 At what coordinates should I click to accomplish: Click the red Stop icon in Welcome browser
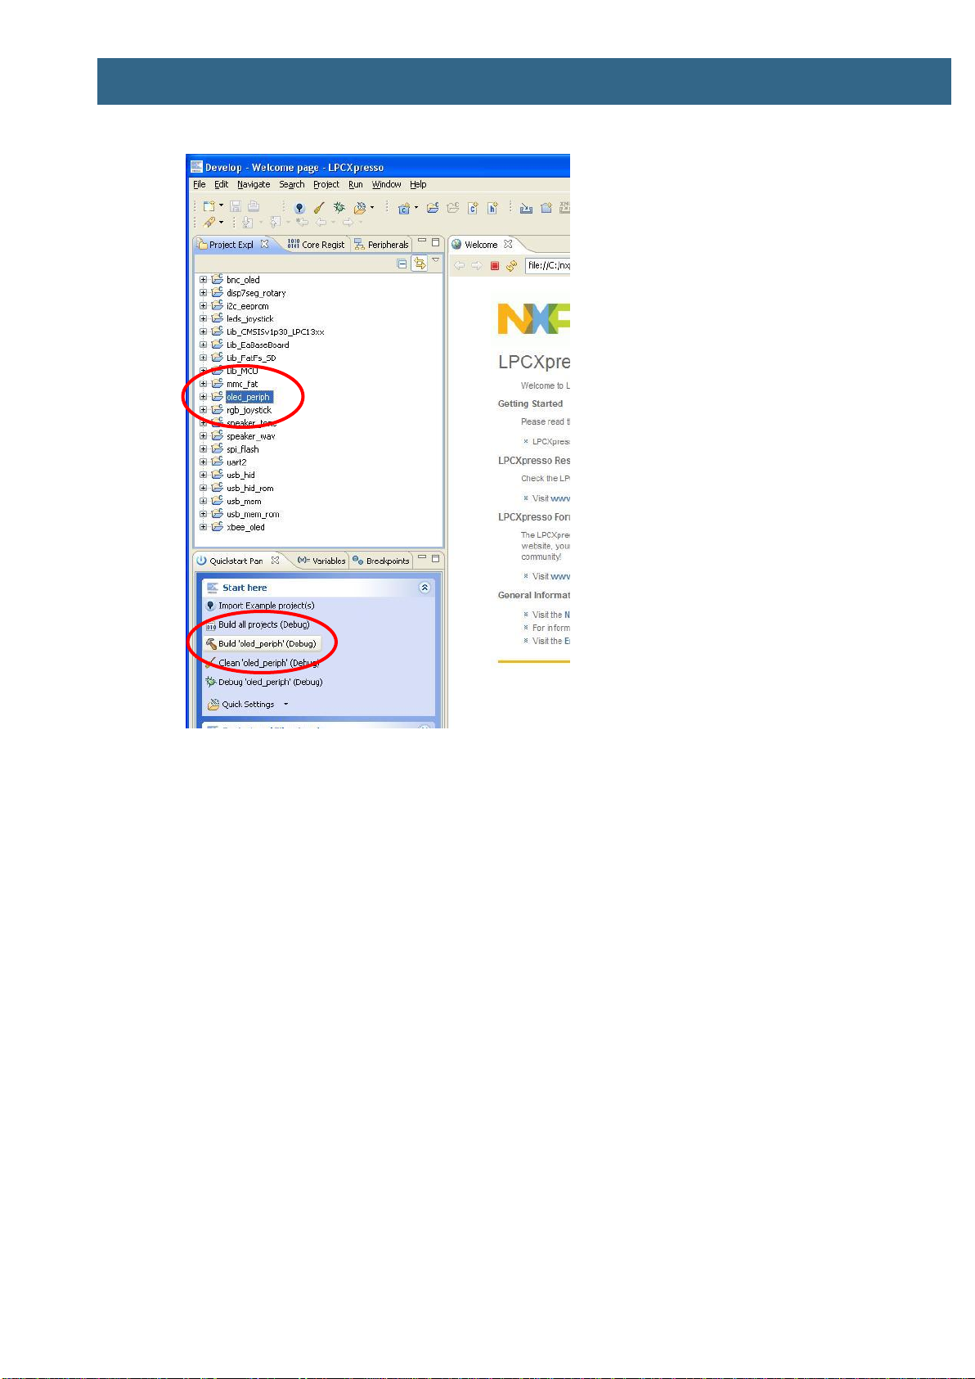tap(495, 265)
